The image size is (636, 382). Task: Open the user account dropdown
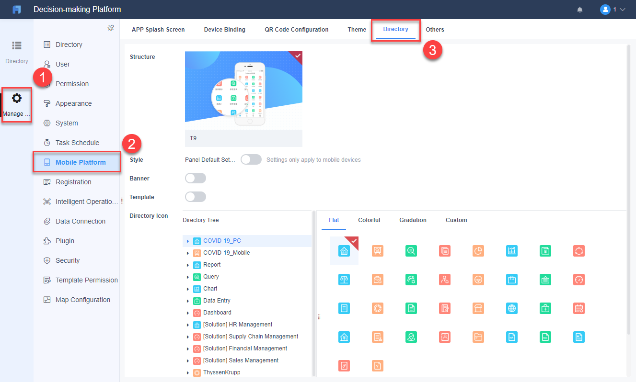[x=613, y=10]
